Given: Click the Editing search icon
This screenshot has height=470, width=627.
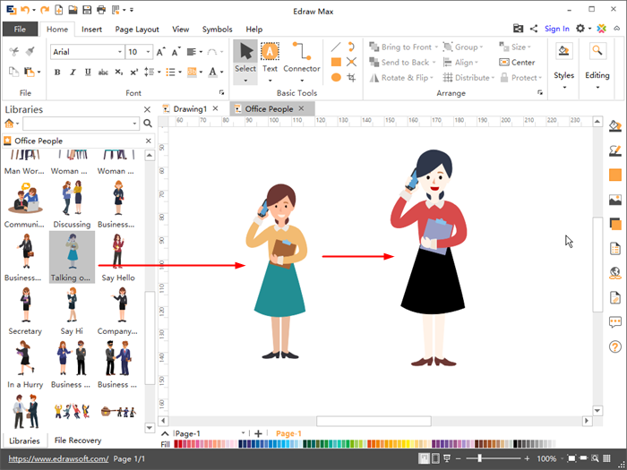Looking at the screenshot, I should pyautogui.click(x=597, y=52).
